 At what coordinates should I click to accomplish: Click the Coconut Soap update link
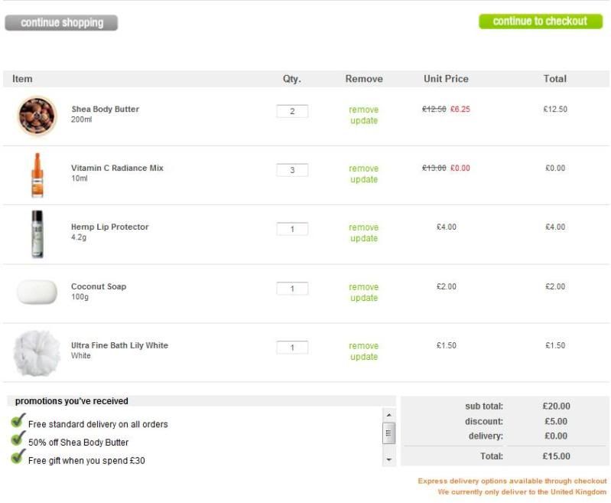point(363,299)
